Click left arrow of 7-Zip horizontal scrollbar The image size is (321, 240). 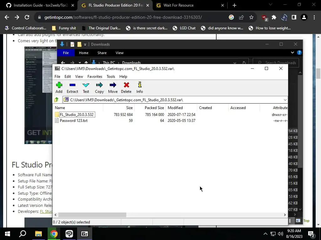tap(55, 215)
